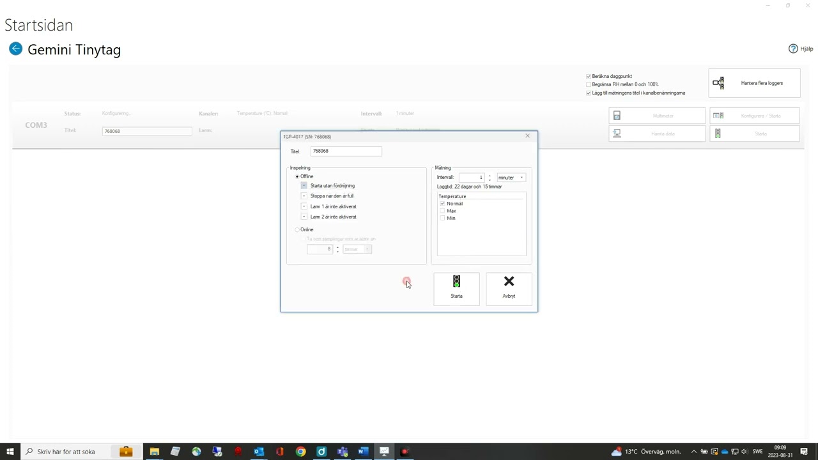
Task: Click the SWE language indicator
Action: (757, 452)
